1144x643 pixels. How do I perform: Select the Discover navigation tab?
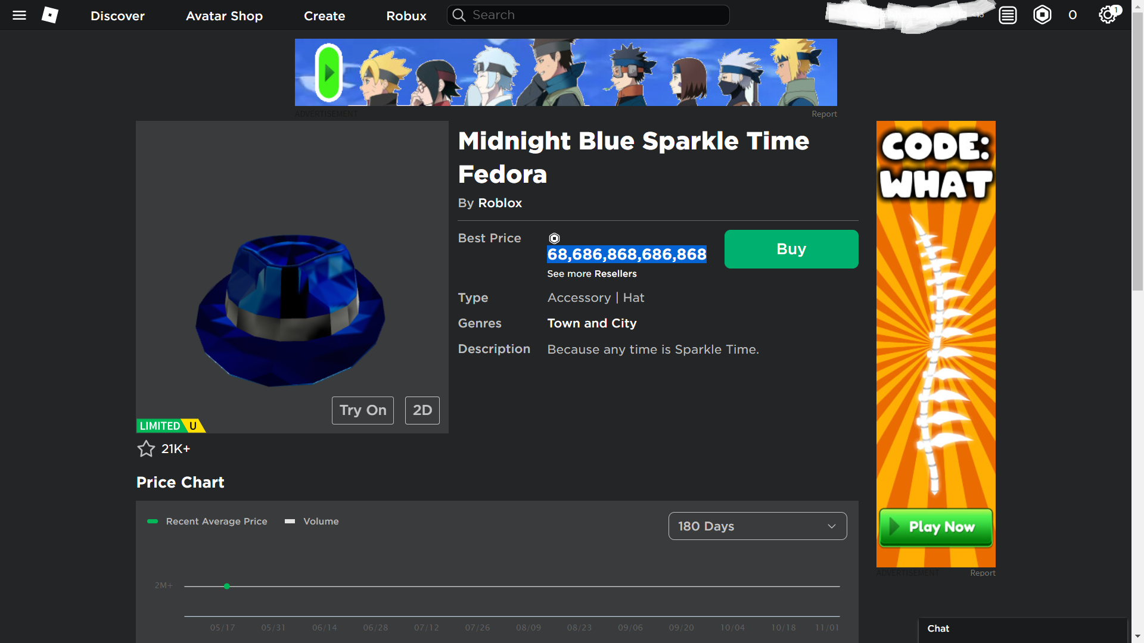(x=117, y=15)
